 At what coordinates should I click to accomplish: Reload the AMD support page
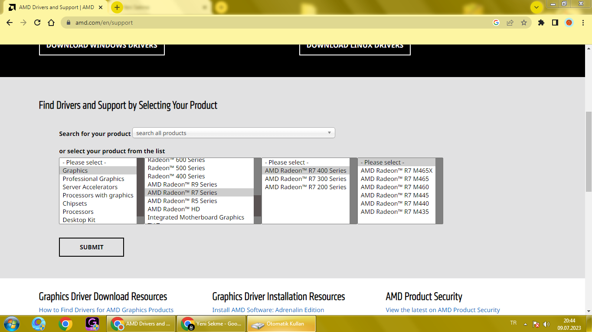point(37,23)
